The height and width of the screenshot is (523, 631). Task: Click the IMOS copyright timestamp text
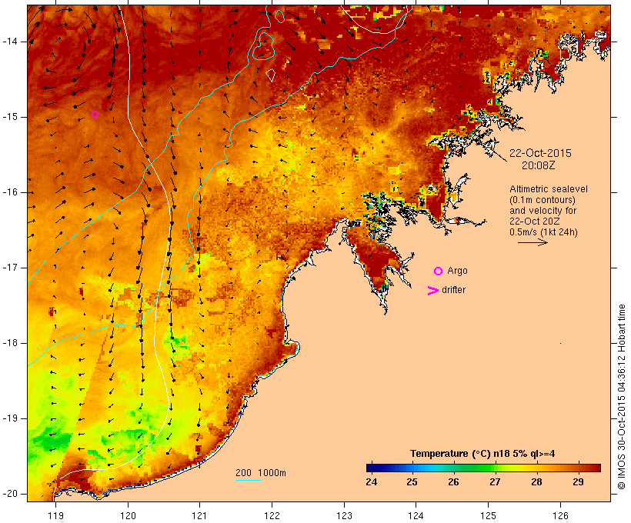tap(621, 397)
